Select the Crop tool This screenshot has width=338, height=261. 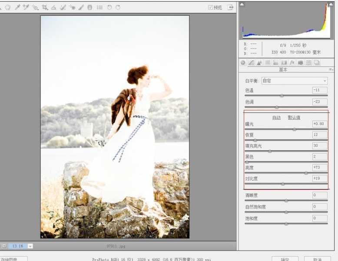(x=44, y=7)
